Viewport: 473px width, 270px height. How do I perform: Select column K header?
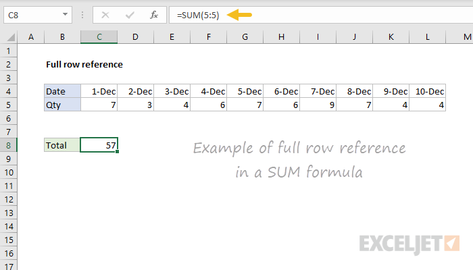[x=391, y=37]
